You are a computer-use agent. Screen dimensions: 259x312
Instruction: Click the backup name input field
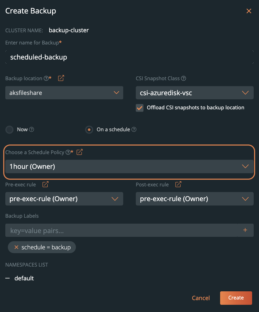pyautogui.click(x=129, y=57)
